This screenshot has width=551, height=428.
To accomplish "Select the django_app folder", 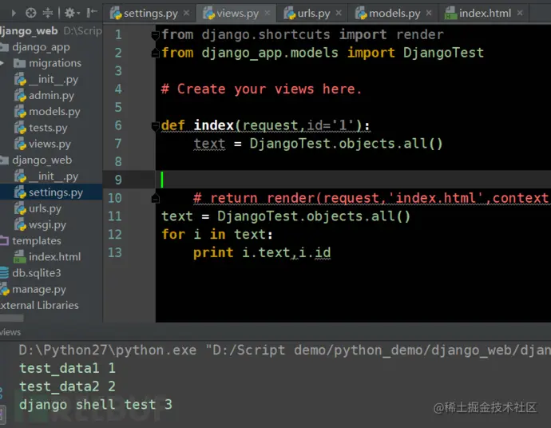I will click(41, 47).
